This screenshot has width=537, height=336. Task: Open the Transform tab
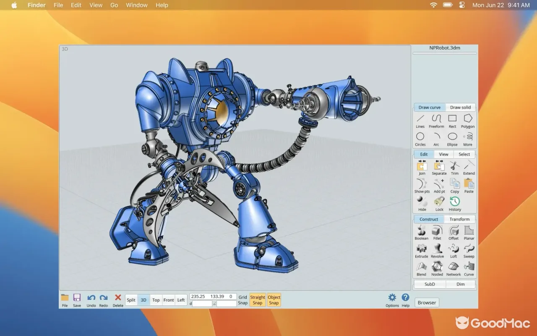point(460,219)
